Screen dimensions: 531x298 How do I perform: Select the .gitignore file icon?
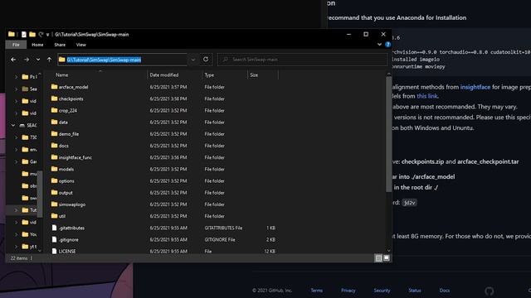[54, 239]
